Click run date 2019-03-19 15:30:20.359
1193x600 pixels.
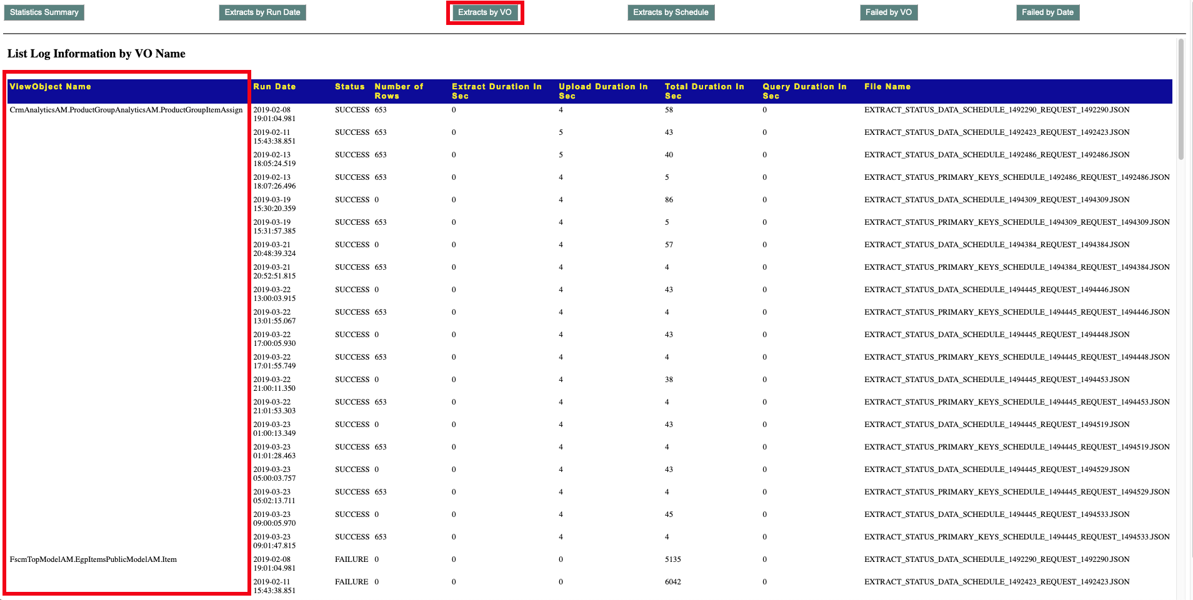pyautogui.click(x=274, y=204)
